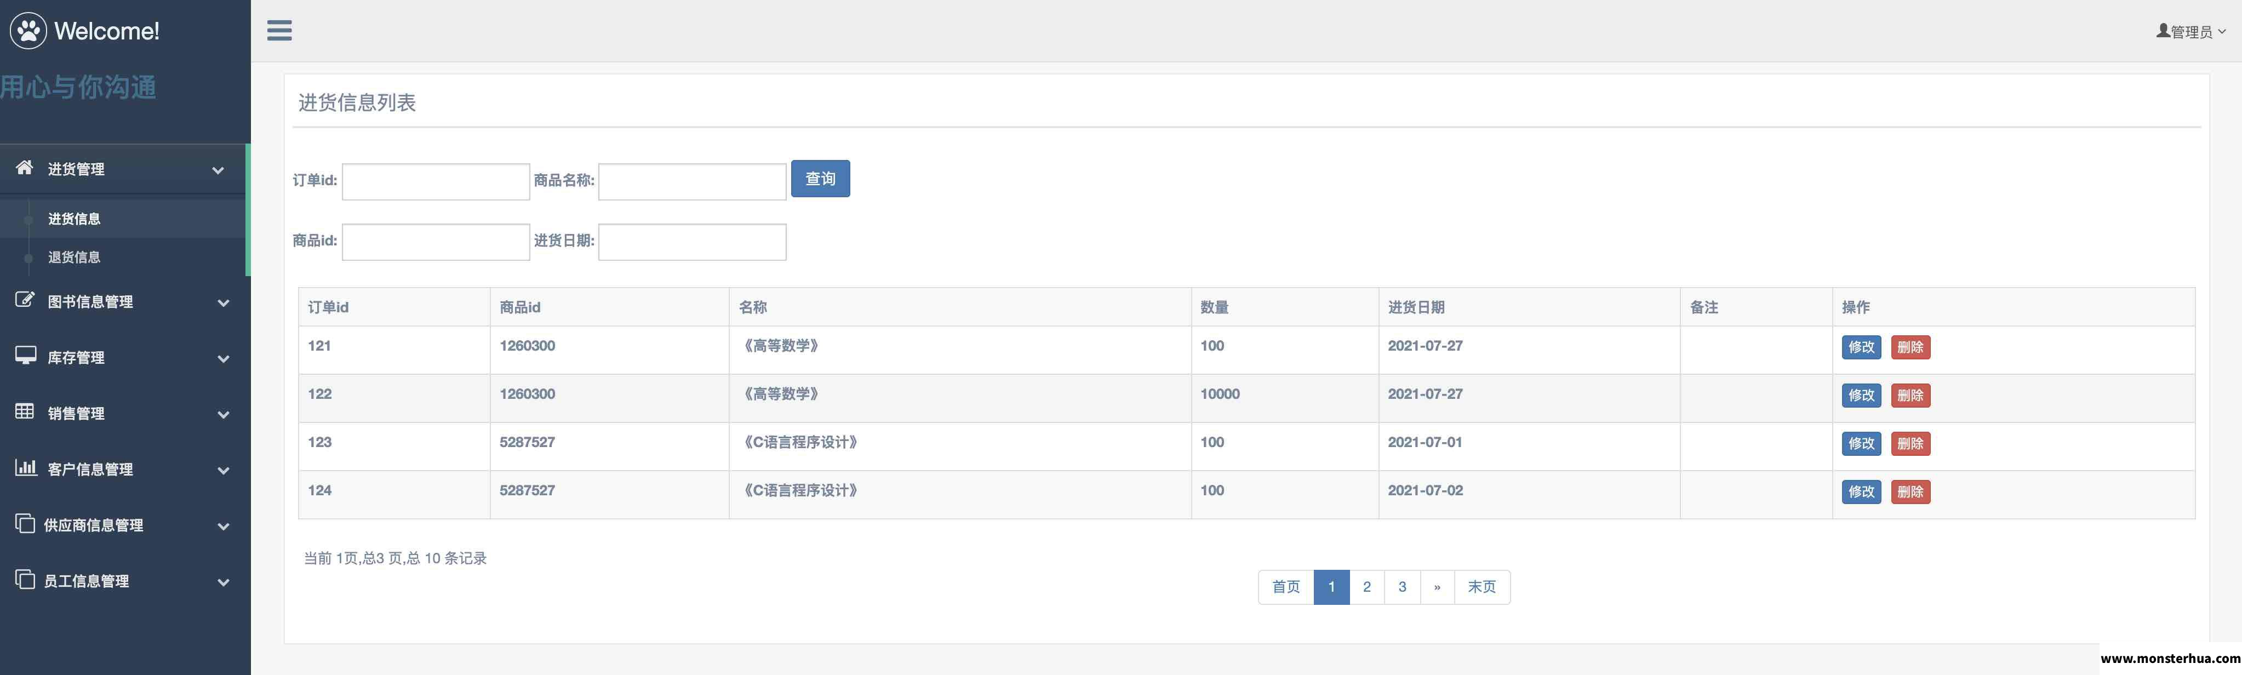Click 修改 for order 124

point(1861,491)
